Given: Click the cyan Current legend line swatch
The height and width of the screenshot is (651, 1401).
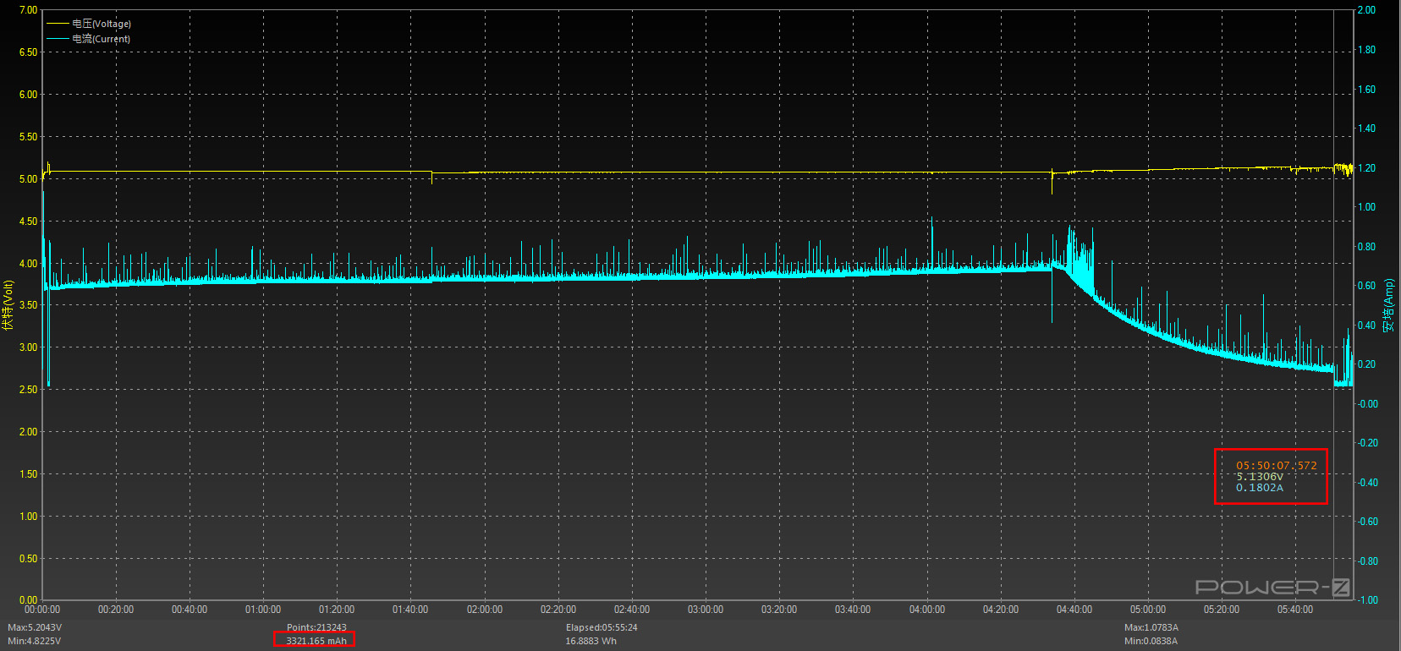Looking at the screenshot, I should tap(58, 39).
